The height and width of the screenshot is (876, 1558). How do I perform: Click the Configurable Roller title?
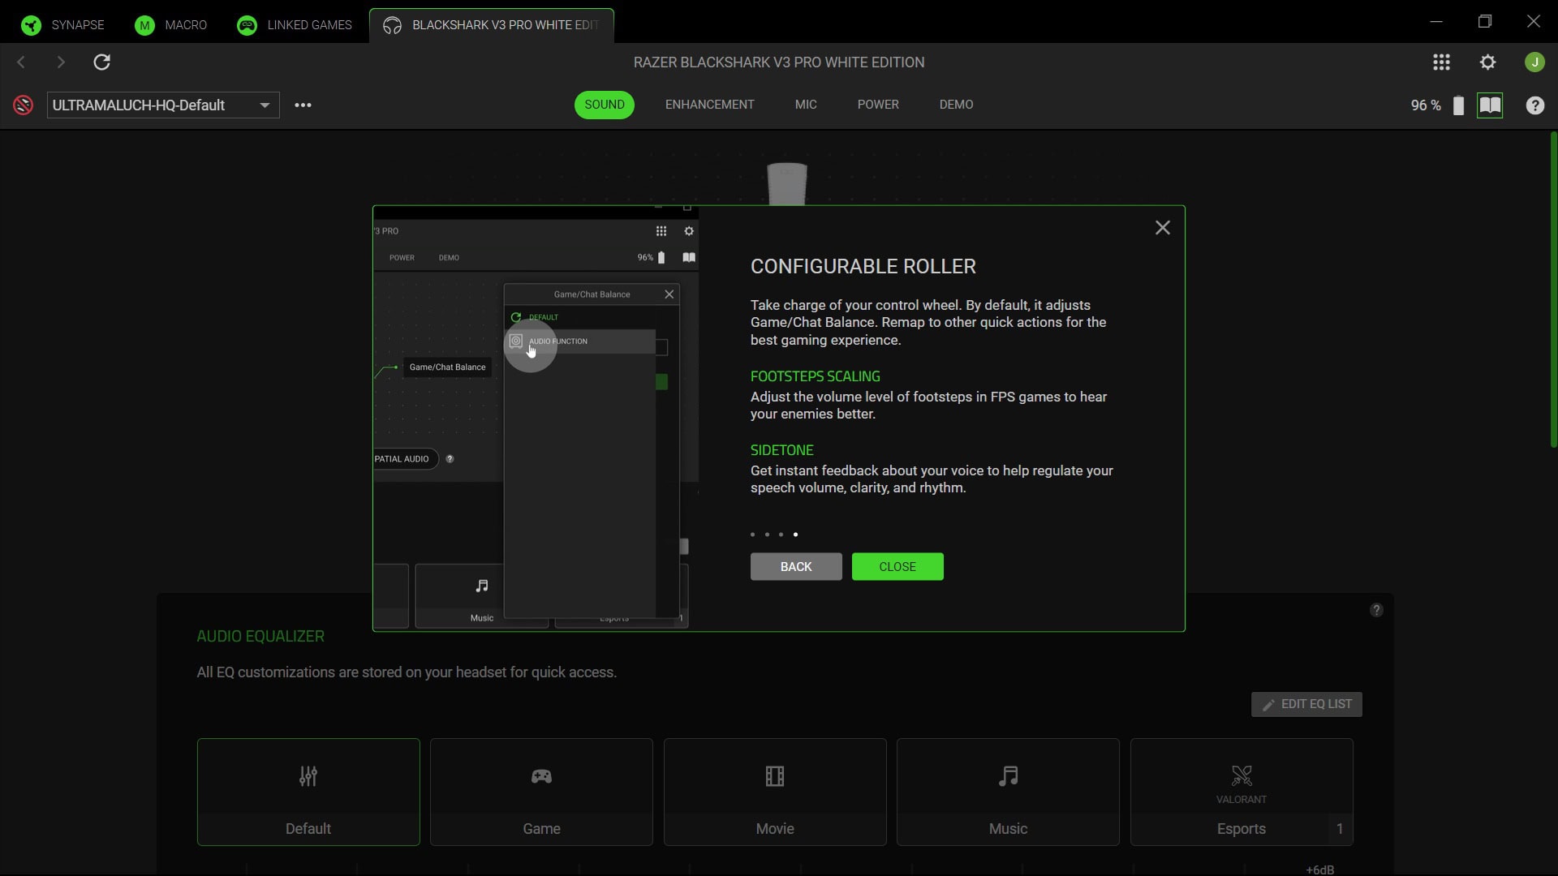863,266
